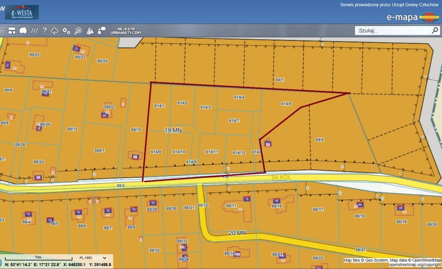
Task: Open the map layout panels icon
Action: [x=11, y=30]
